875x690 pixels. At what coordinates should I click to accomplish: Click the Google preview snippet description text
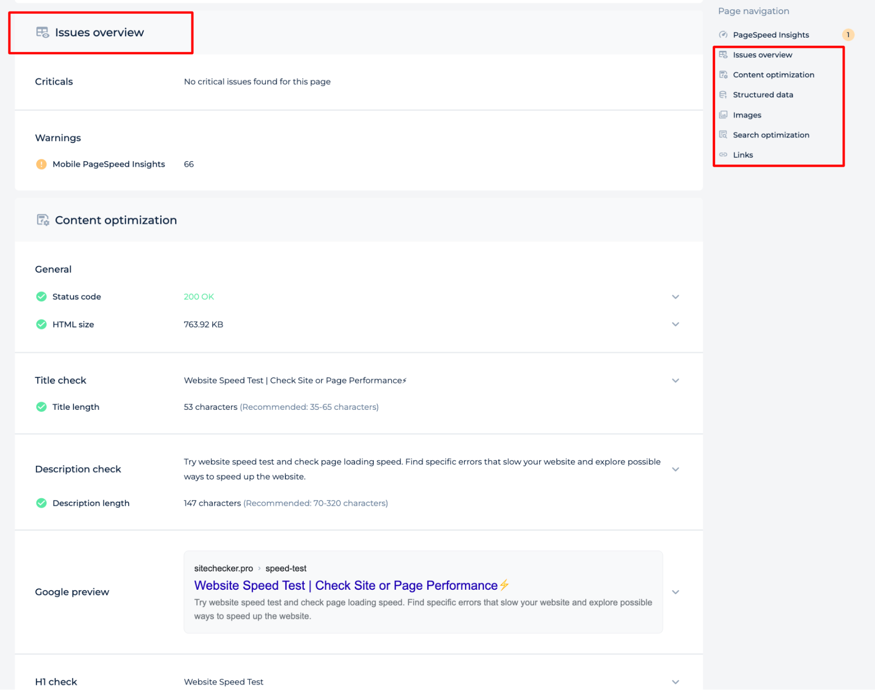click(423, 609)
